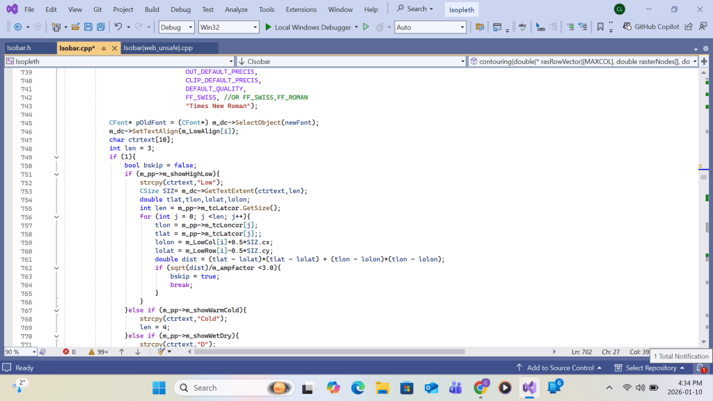
Task: Open GitHub Copilot from the toolbar
Action: coord(652,27)
